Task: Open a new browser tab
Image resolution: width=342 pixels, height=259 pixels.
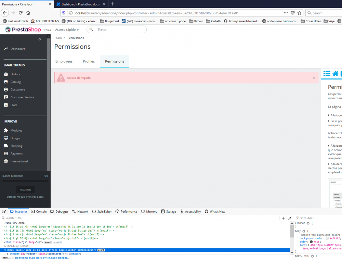Action: tap(112, 4)
